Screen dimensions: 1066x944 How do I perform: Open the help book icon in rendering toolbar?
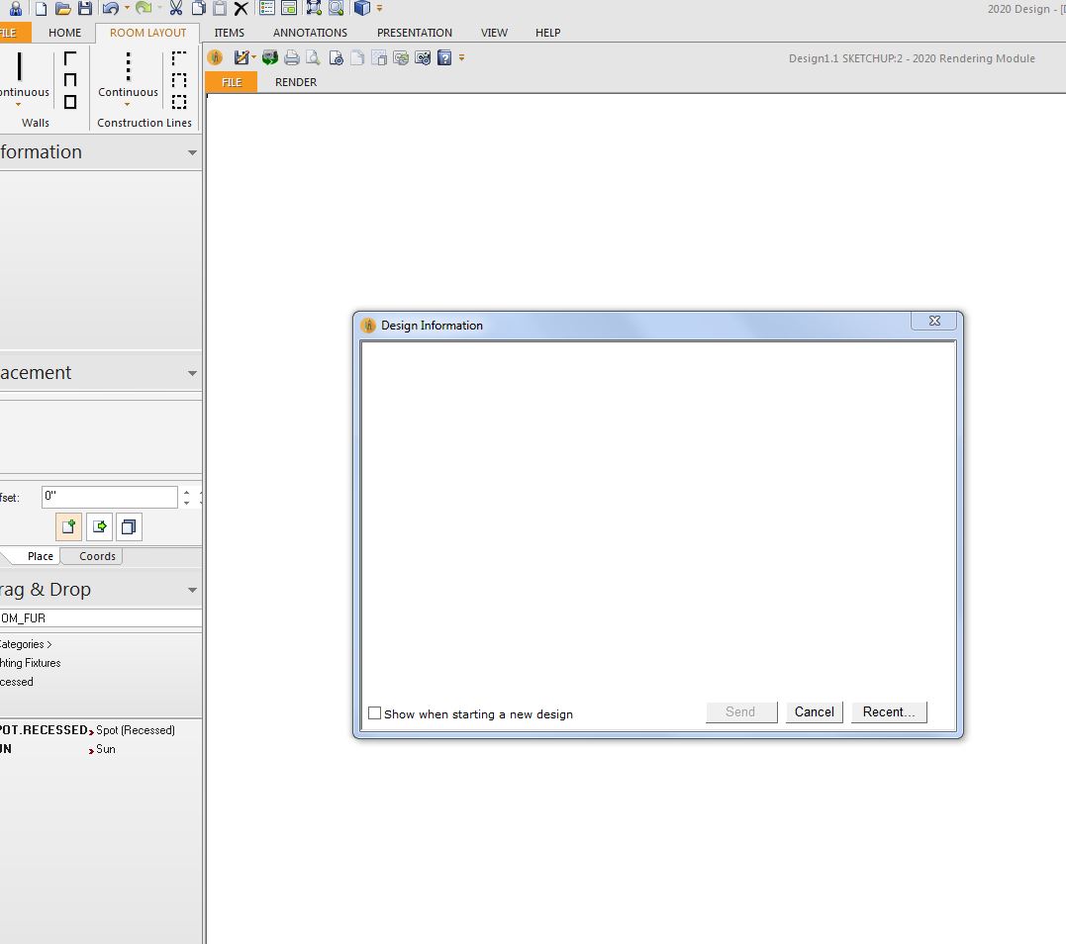(444, 58)
